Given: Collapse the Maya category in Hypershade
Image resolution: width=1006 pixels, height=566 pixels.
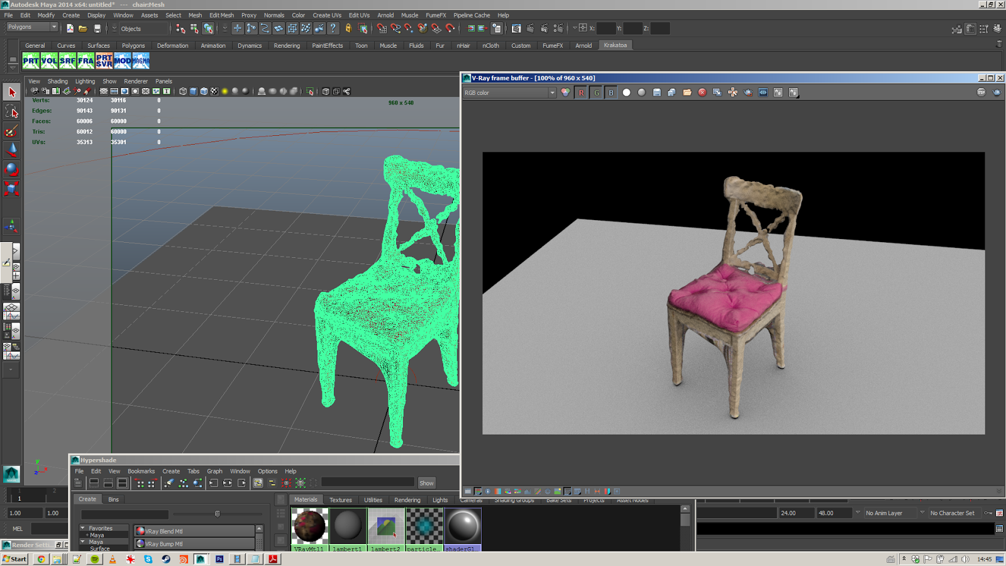Looking at the screenshot, I should click(x=82, y=541).
